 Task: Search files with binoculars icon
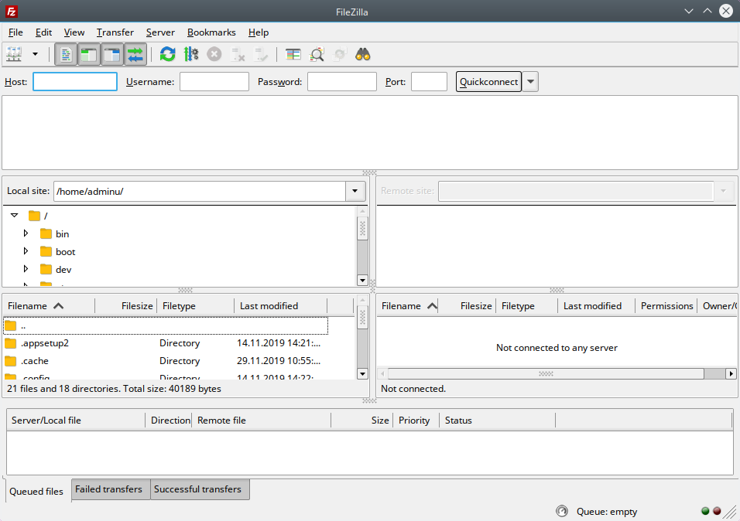pyautogui.click(x=363, y=54)
